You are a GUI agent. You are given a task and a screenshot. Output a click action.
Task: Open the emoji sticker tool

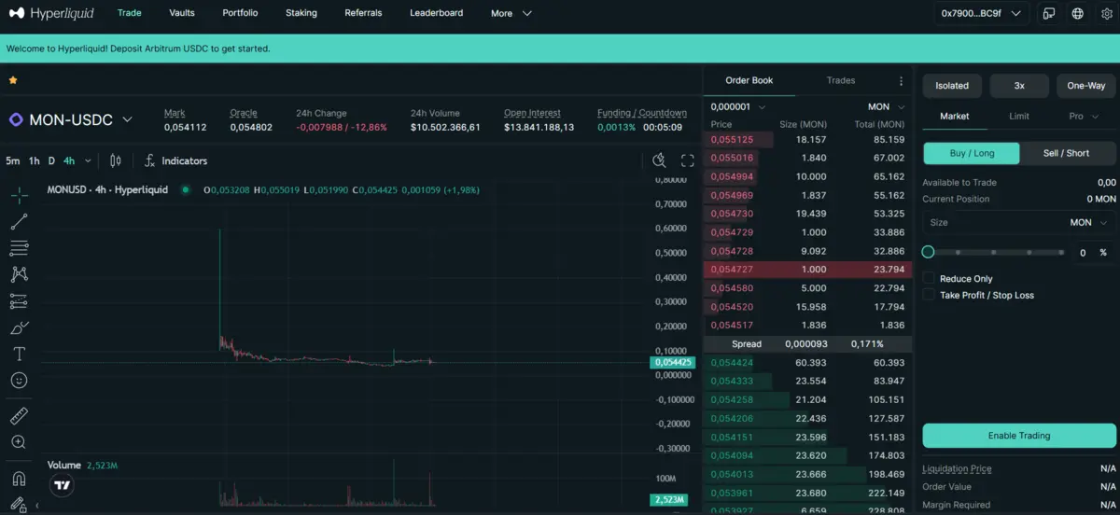click(19, 381)
